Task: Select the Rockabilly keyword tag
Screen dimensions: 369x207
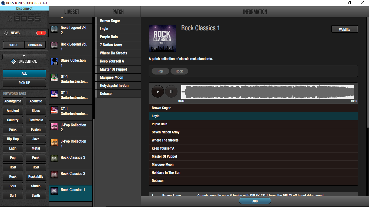Action: tap(36, 177)
